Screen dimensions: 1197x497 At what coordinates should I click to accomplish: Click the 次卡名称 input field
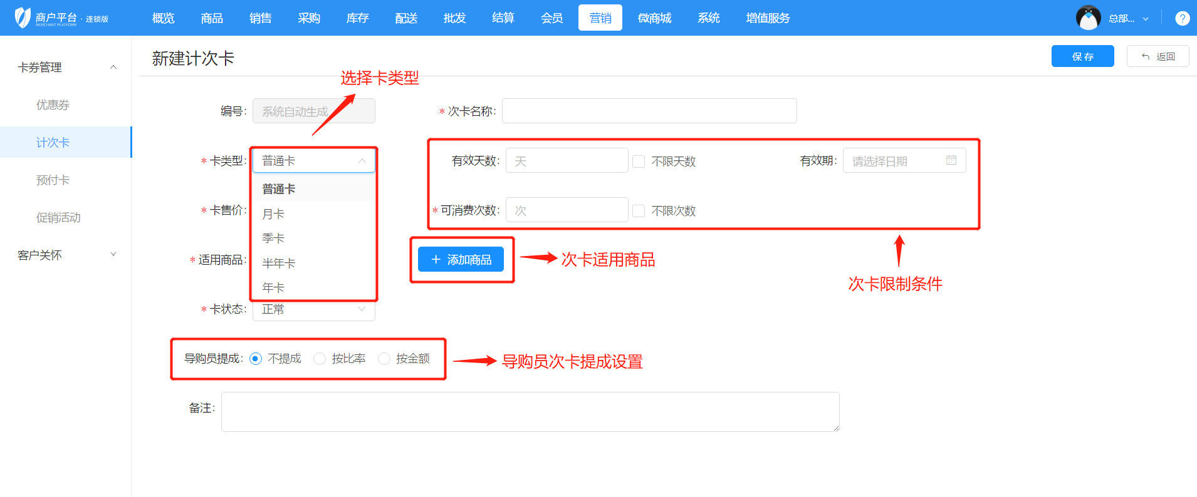point(649,111)
